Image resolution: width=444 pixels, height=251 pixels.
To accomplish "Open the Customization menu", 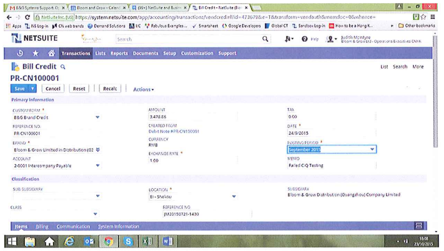I will pos(197,53).
